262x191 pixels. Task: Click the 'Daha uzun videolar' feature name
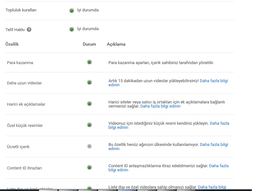(x=24, y=83)
